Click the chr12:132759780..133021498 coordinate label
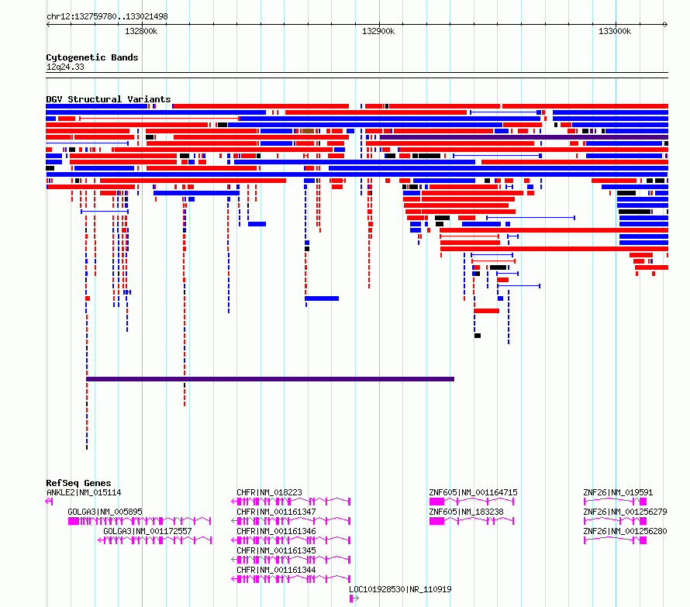Viewport: 690px width, 607px height. click(x=107, y=16)
